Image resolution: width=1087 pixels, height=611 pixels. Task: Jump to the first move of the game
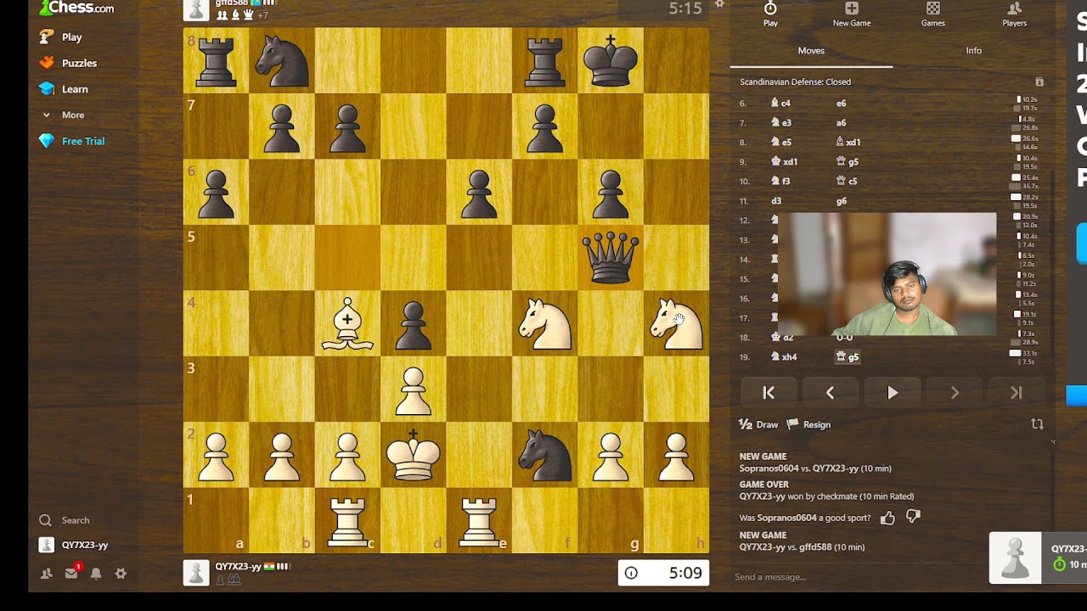[x=769, y=393]
